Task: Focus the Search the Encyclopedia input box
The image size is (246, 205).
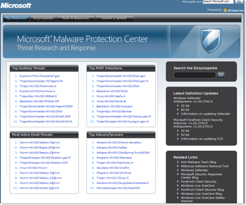Action: point(195,75)
